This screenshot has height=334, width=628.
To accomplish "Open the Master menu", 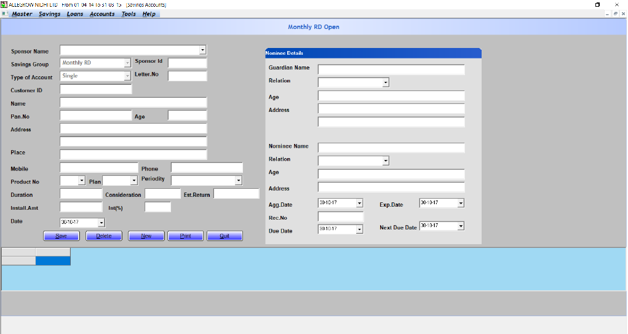I will pos(22,14).
